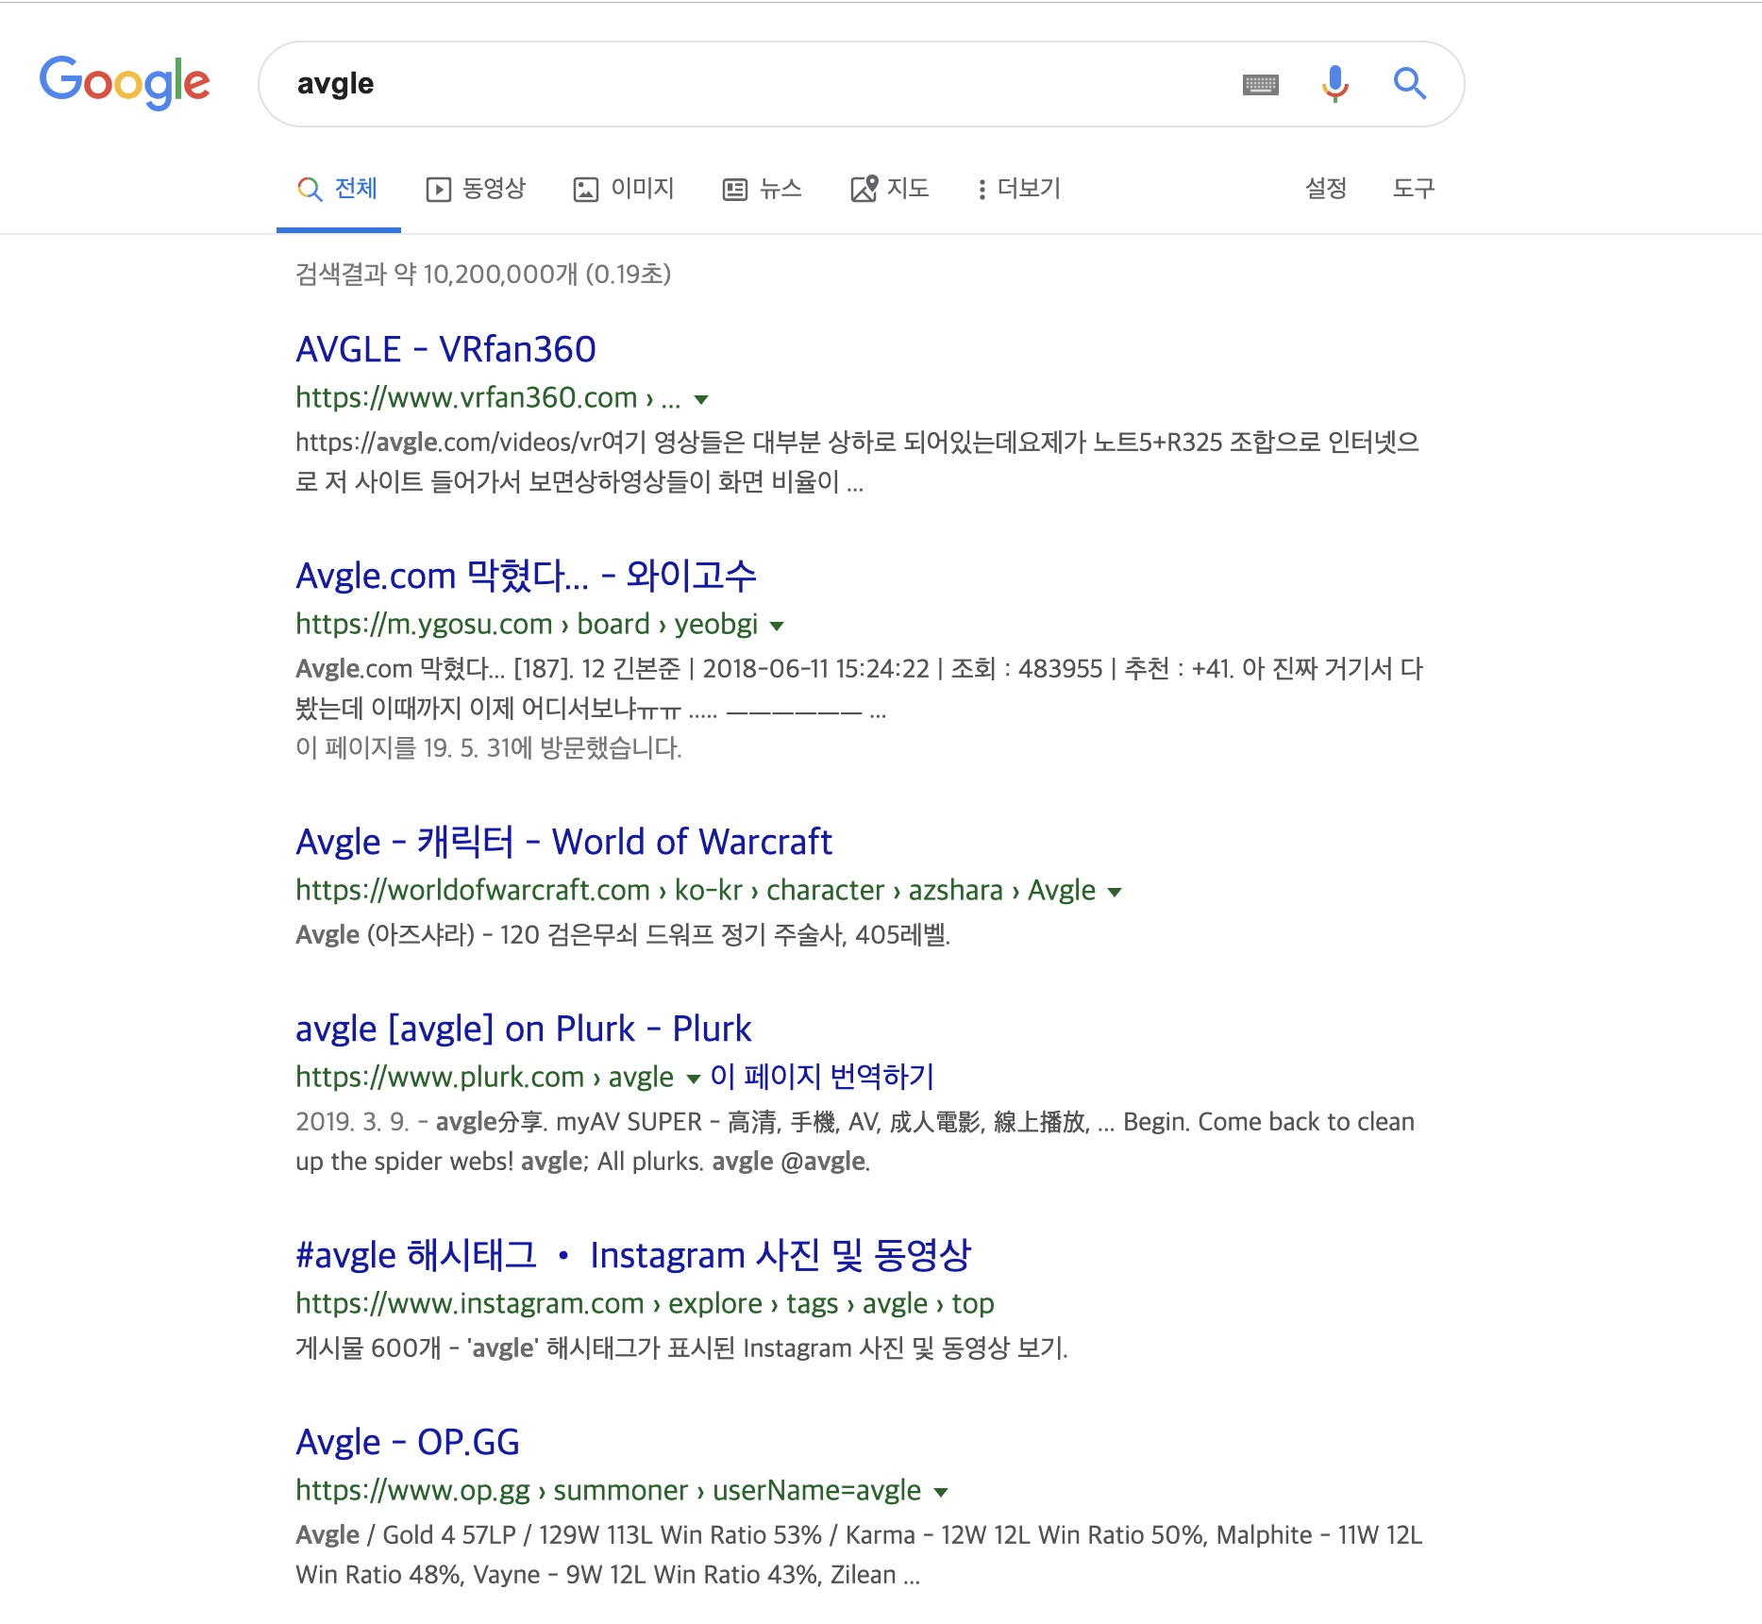Image resolution: width=1762 pixels, height=1624 pixels.
Task: Open the 지도 tab
Action: point(890,189)
